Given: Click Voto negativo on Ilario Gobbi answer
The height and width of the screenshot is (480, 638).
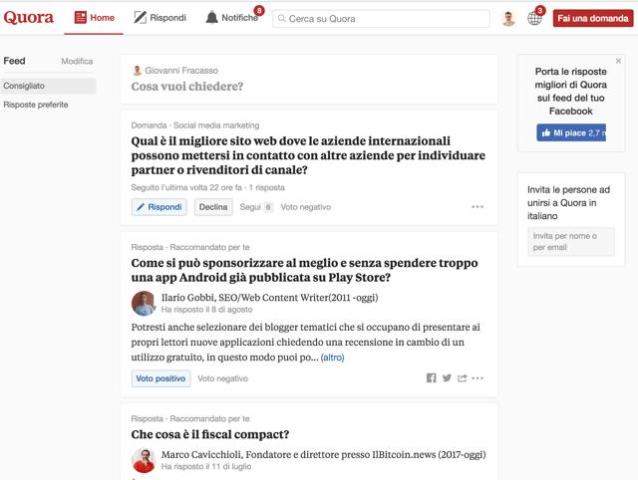Looking at the screenshot, I should coord(222,378).
